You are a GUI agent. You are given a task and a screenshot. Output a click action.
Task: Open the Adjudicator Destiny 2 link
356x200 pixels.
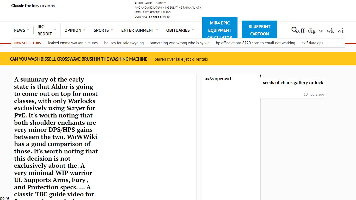tap(150, 3)
